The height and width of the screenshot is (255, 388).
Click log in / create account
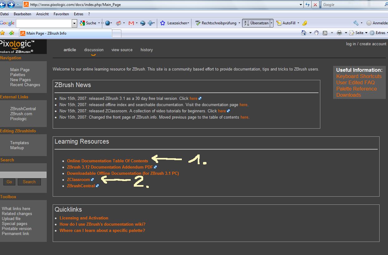(x=366, y=44)
